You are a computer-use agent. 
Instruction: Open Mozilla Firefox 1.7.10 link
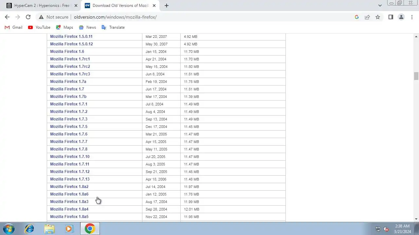(x=70, y=157)
